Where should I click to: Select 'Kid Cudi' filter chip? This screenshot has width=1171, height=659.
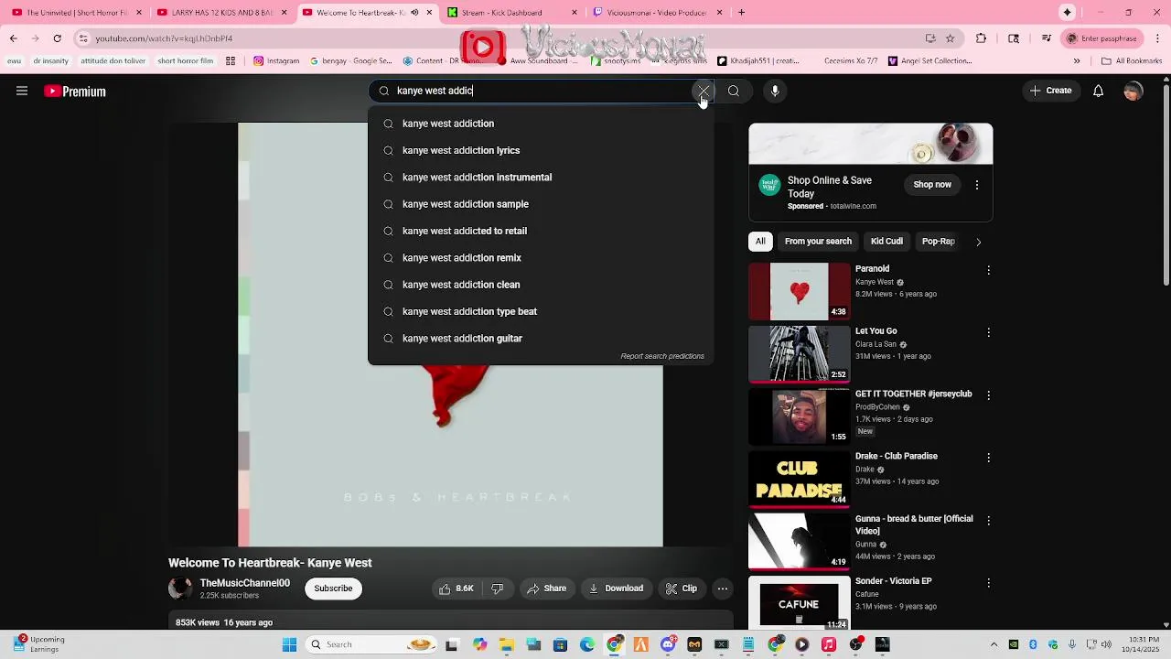886,242
